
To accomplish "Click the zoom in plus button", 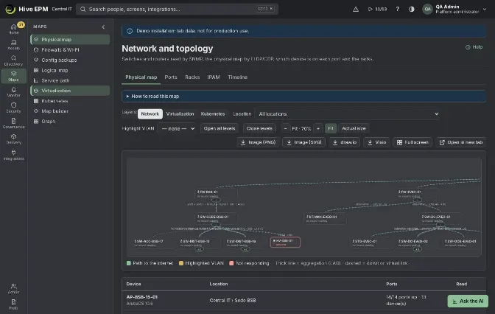I will click(318, 128).
